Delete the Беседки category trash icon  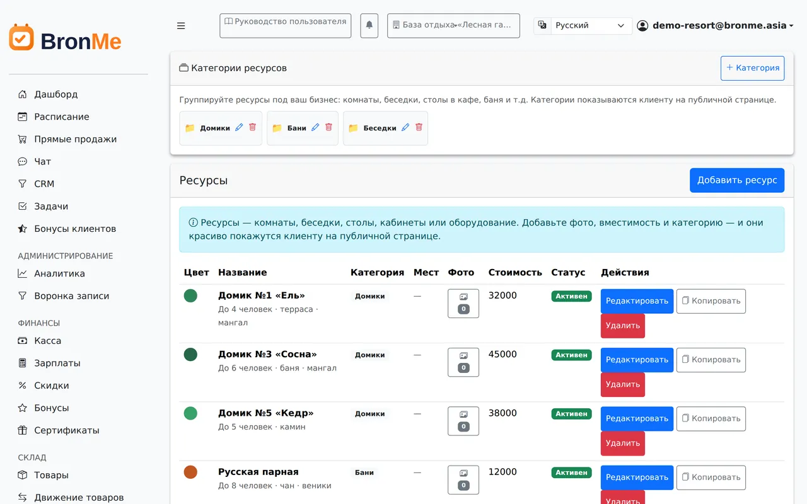[x=419, y=127]
